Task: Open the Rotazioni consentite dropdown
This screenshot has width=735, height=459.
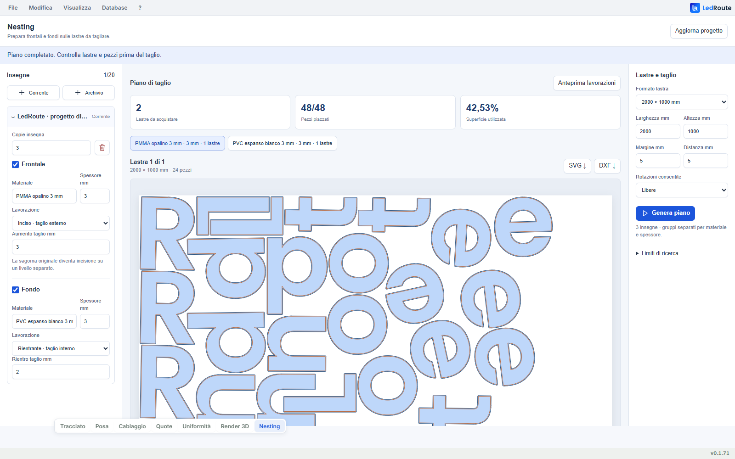Action: click(x=682, y=190)
